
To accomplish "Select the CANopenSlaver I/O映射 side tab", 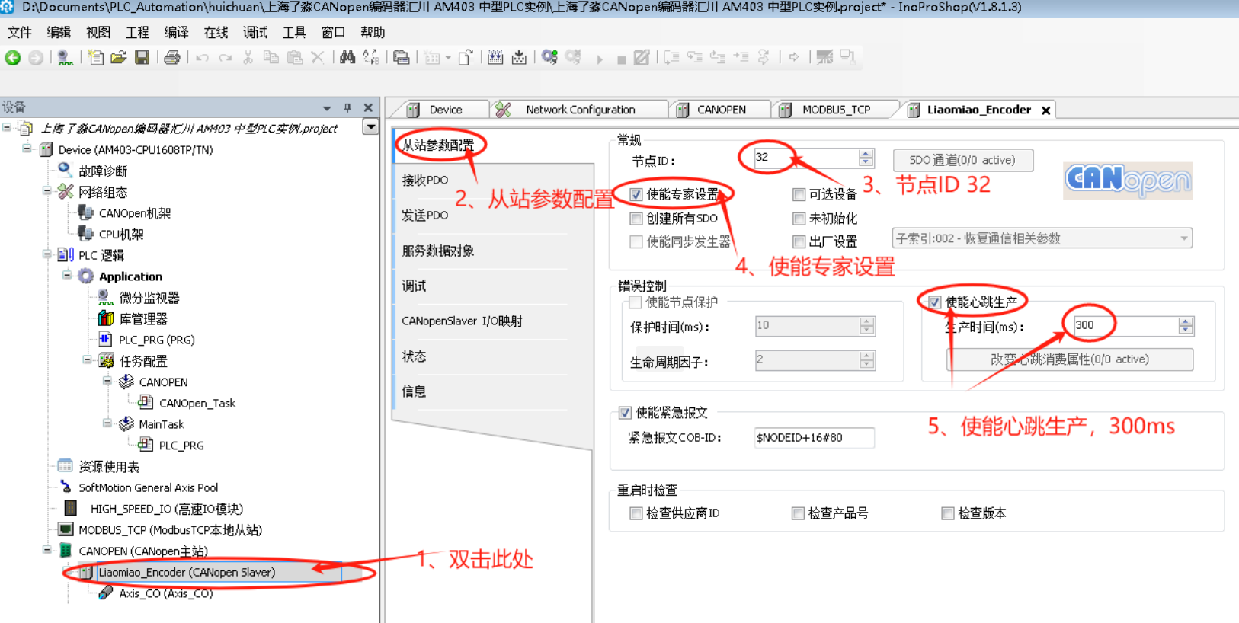I will click(462, 321).
